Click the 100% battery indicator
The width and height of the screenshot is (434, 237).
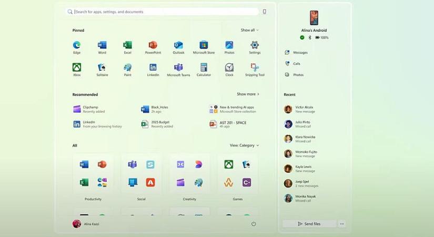(x=321, y=37)
